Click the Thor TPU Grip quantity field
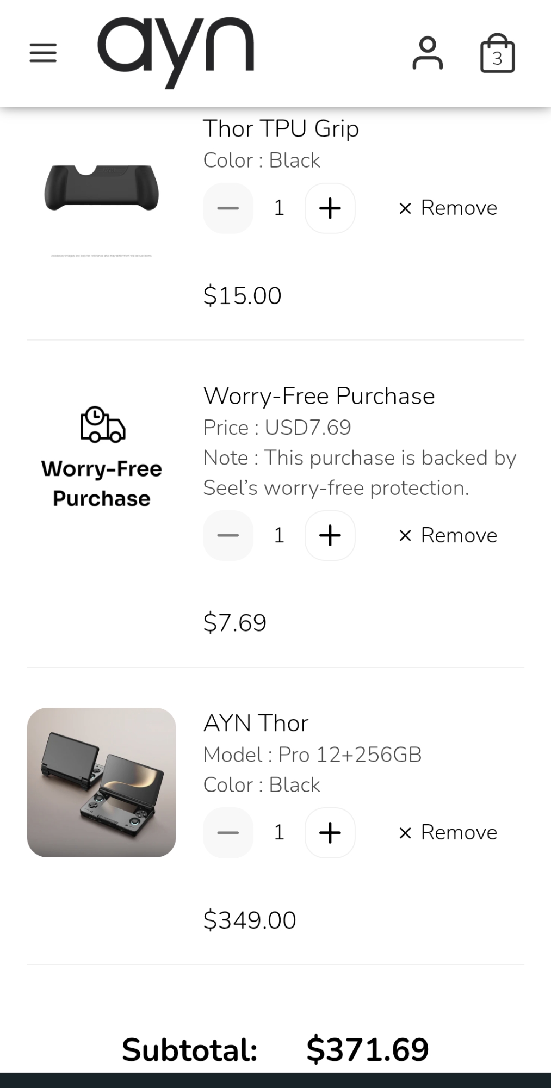Screen dimensions: 551x1088 (279, 208)
